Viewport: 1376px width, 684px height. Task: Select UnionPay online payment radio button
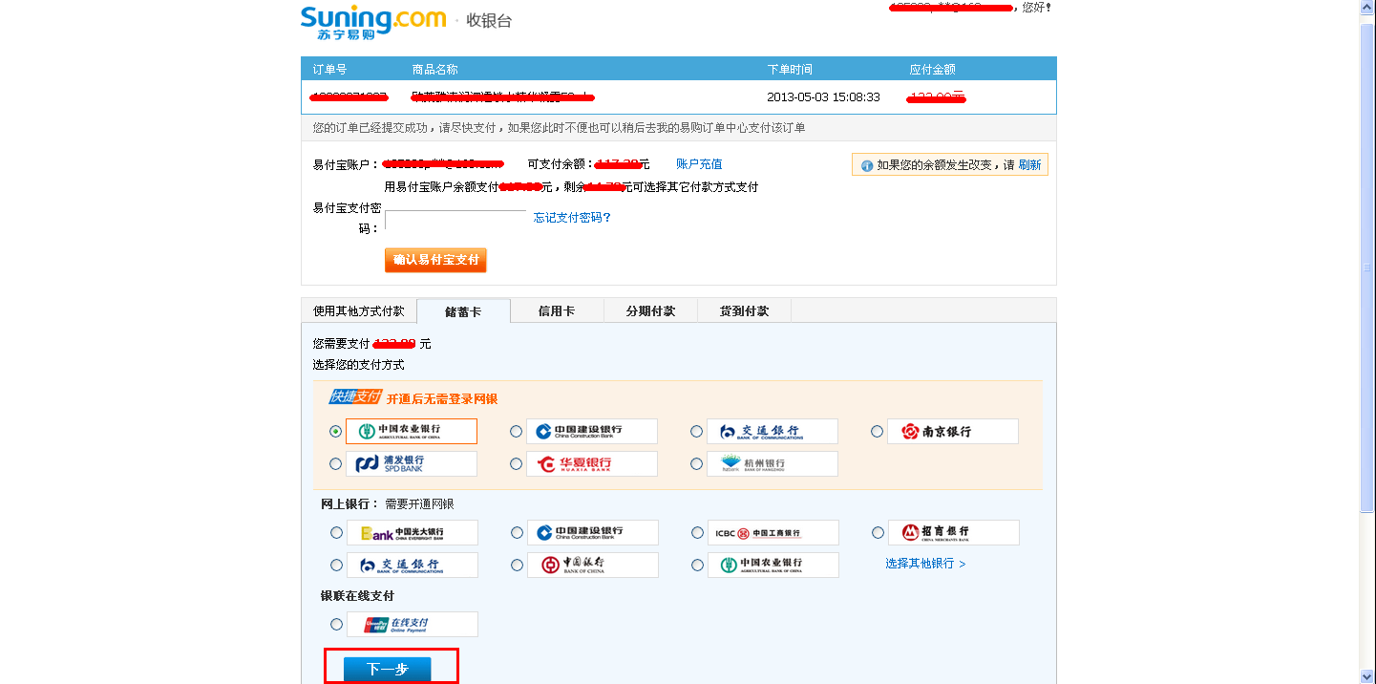(336, 625)
